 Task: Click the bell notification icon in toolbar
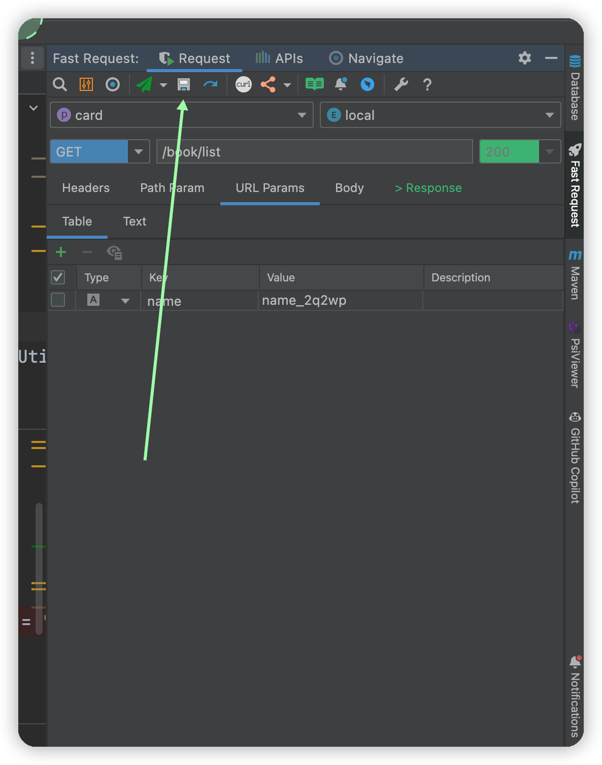341,84
